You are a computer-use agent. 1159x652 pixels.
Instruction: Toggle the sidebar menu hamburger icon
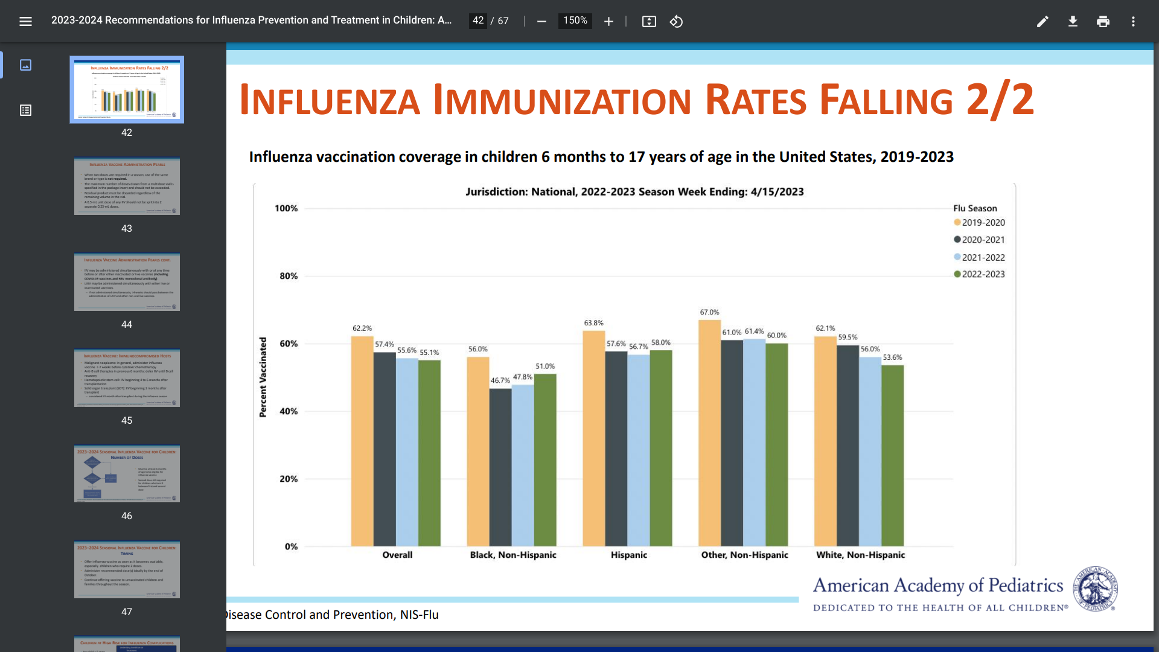(x=25, y=21)
